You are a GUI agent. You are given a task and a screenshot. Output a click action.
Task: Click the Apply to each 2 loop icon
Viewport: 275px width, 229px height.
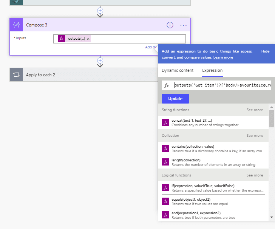16,75
